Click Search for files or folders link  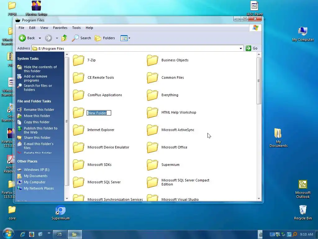tap(38, 87)
